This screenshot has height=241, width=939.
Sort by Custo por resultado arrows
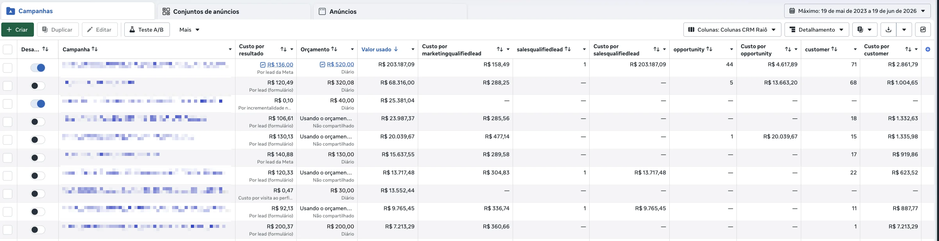point(283,49)
